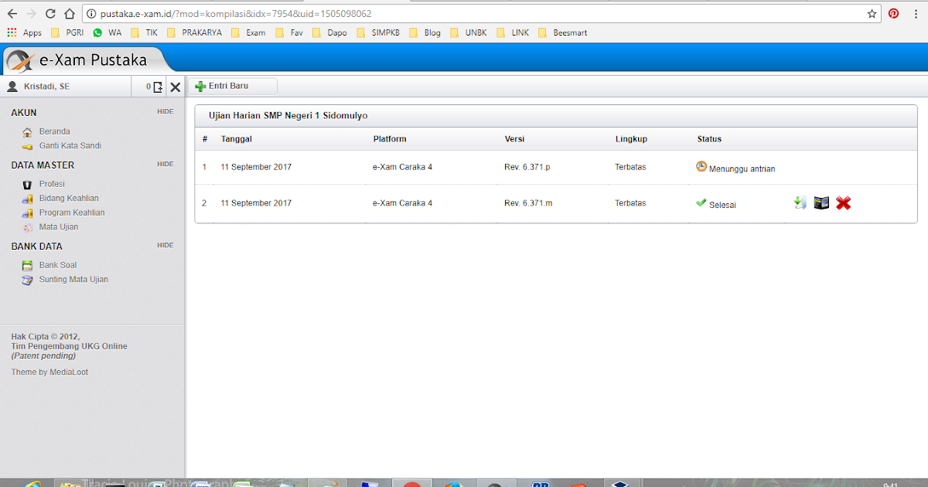Click the Mata Ujian icon

pyautogui.click(x=27, y=227)
